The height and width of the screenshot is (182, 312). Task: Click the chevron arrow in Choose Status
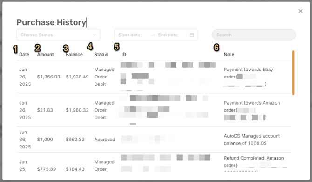95,35
